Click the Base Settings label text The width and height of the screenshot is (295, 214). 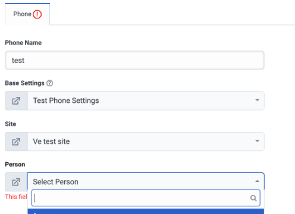click(24, 83)
